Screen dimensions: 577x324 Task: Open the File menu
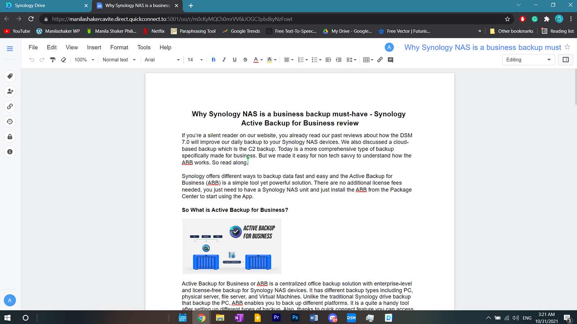pyautogui.click(x=33, y=47)
